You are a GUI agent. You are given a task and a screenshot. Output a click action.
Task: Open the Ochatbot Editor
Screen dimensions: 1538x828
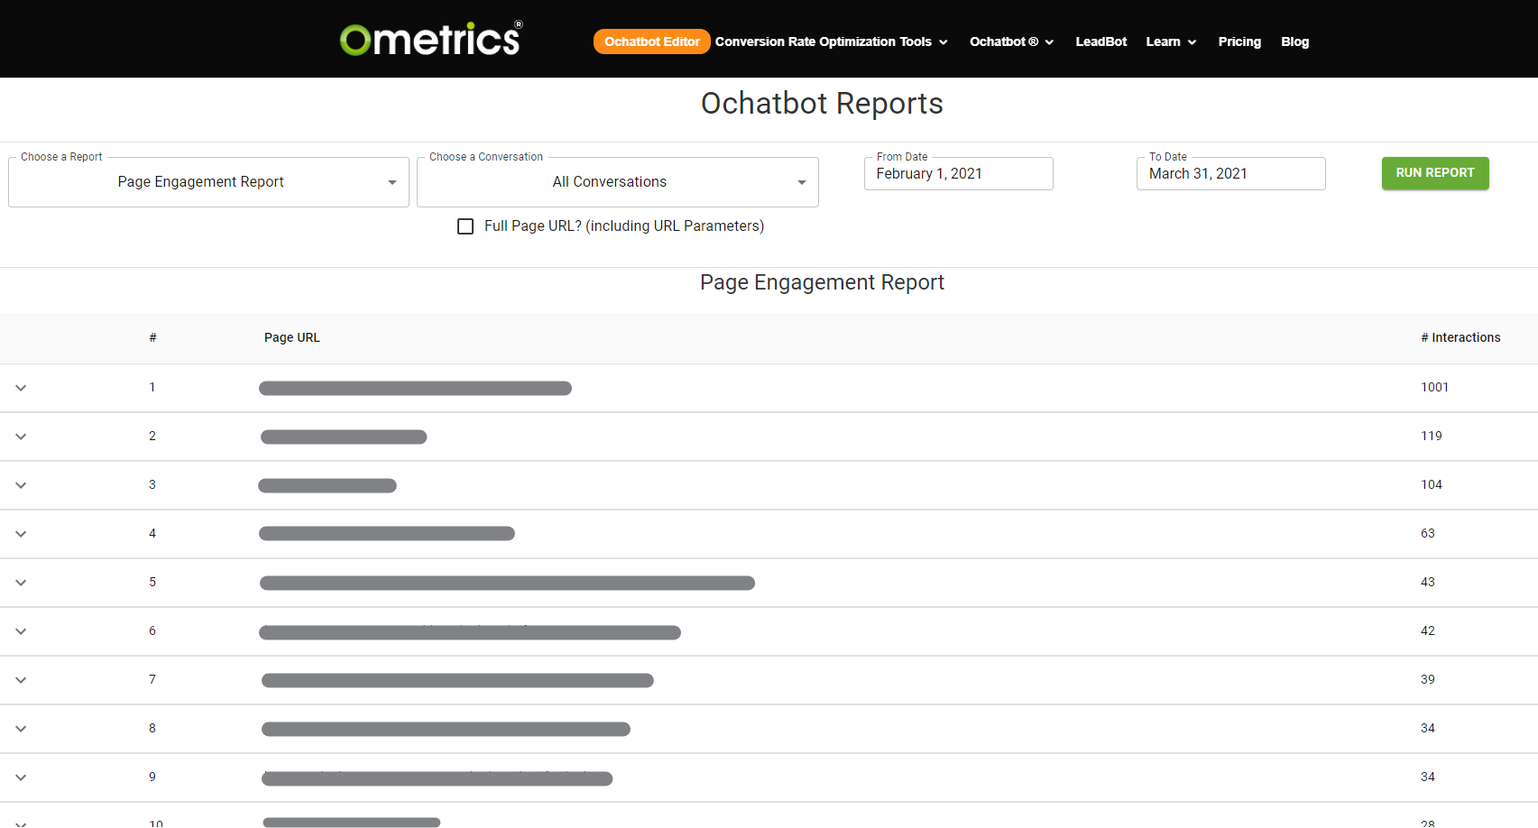click(x=651, y=41)
